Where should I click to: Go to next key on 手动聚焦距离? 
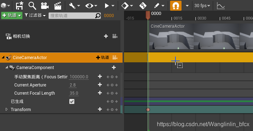(116, 77)
